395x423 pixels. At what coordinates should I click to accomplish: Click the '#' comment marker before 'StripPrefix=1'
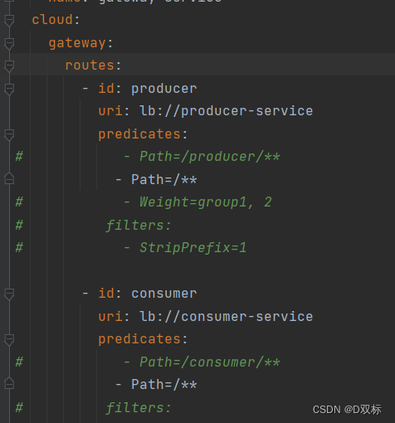point(19,247)
